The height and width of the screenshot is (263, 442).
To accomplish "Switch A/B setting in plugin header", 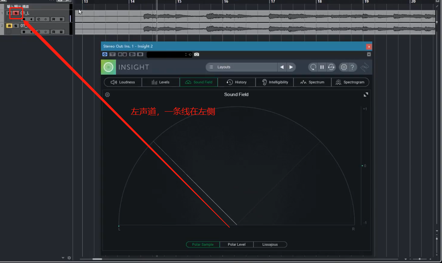I will [x=132, y=54].
